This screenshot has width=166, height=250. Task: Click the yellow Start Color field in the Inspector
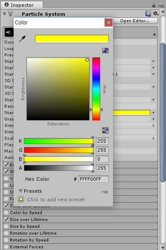pos(131,112)
